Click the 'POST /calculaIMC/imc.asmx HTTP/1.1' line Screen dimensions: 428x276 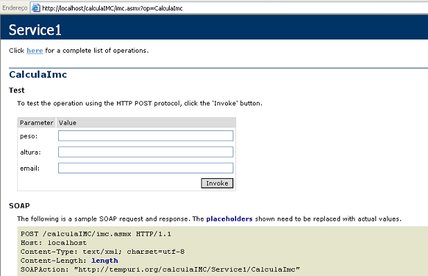pos(96,234)
